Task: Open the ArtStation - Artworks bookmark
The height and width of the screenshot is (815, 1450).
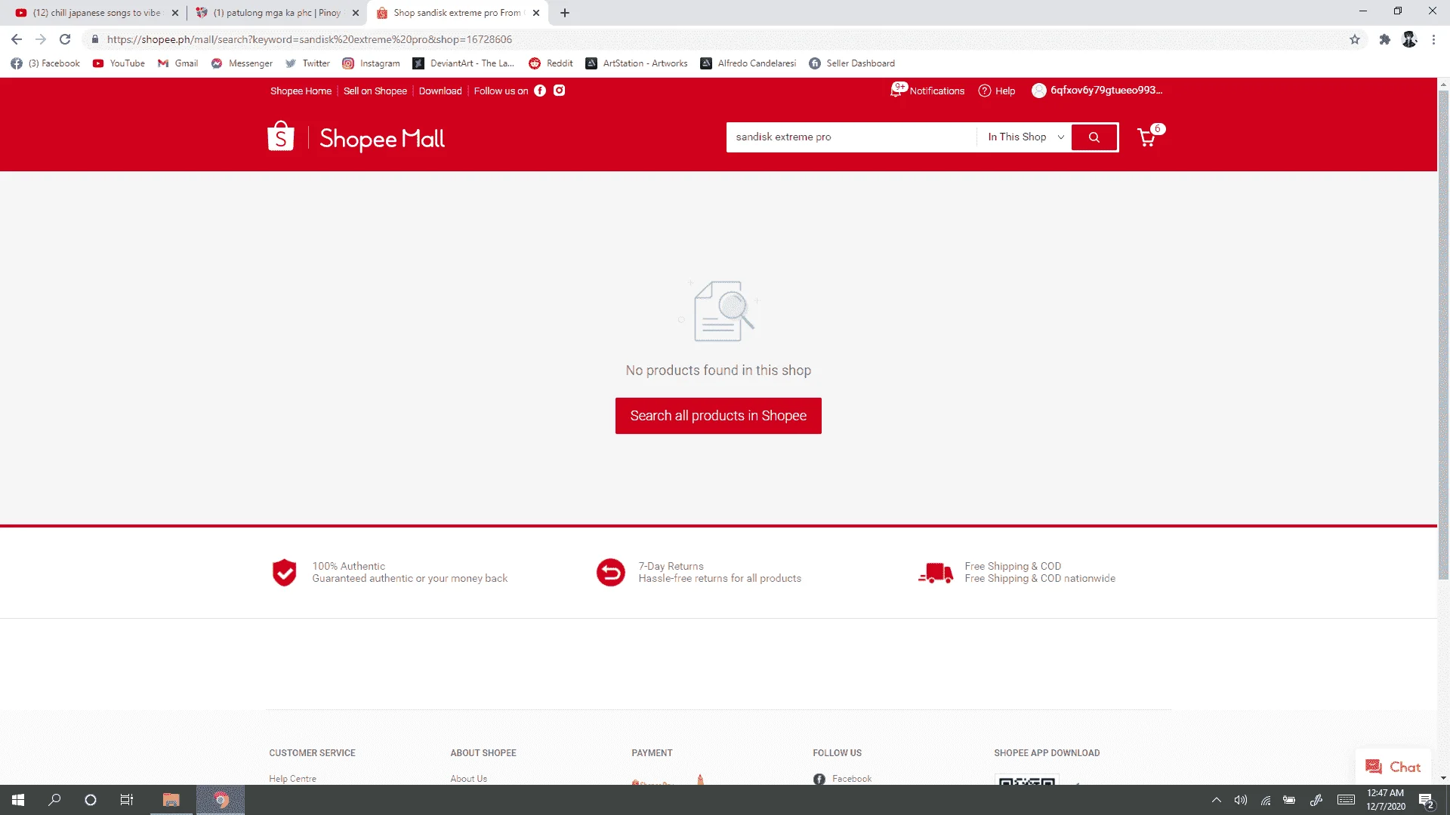Action: pos(637,63)
